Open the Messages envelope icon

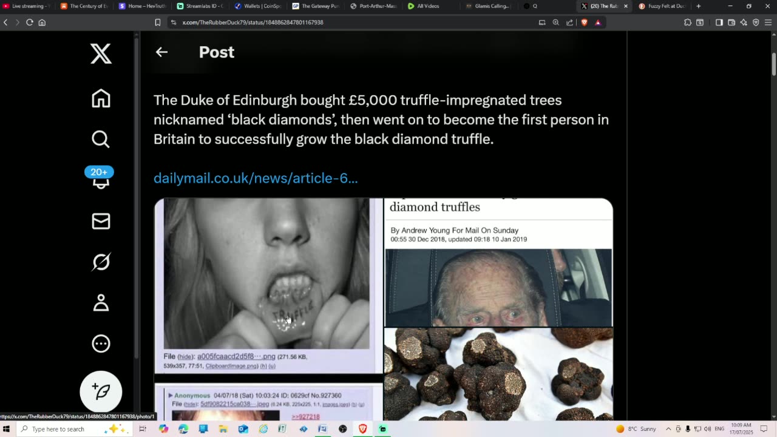[101, 221]
